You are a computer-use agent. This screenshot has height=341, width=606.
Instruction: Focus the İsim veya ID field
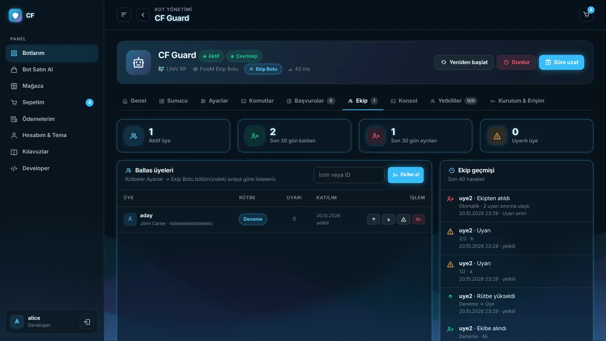349,175
